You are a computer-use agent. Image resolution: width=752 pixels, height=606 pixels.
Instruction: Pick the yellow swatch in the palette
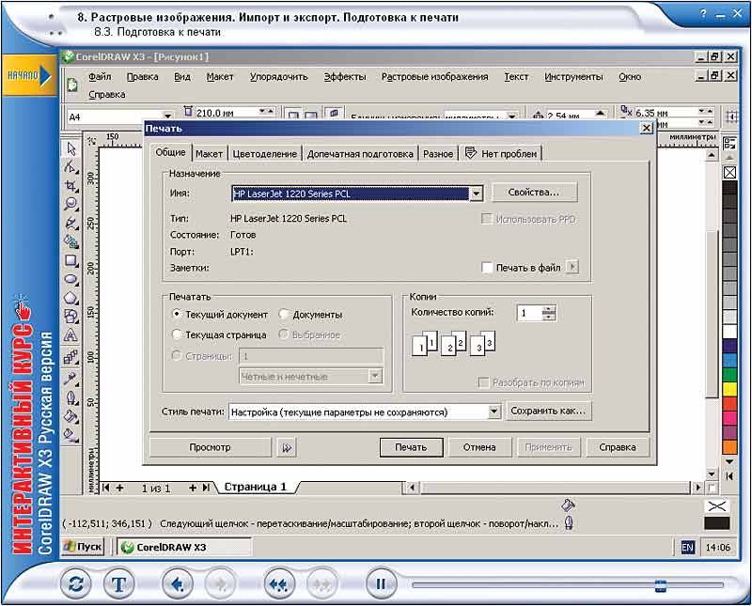point(729,390)
